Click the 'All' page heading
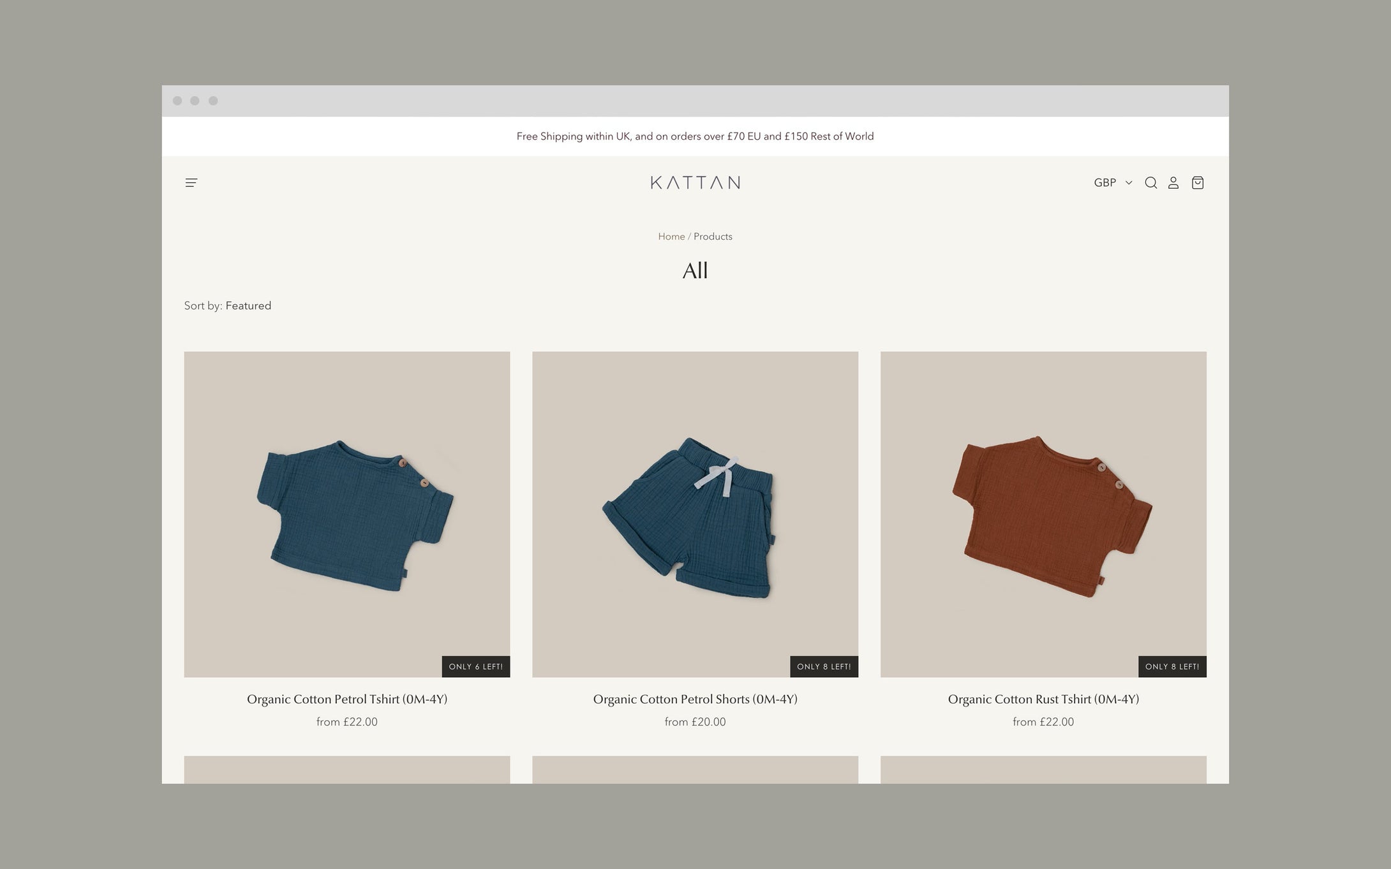The width and height of the screenshot is (1391, 869). (695, 271)
